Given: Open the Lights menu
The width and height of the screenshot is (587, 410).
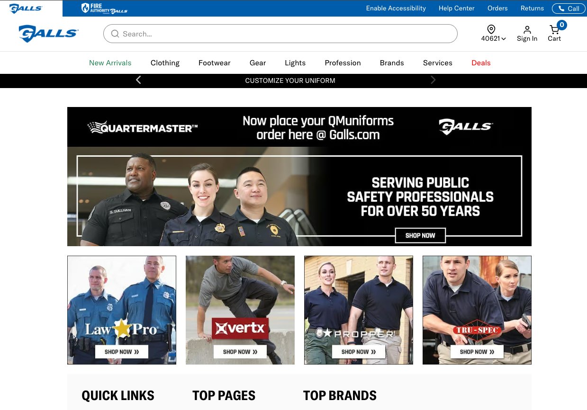Looking at the screenshot, I should click(x=295, y=63).
